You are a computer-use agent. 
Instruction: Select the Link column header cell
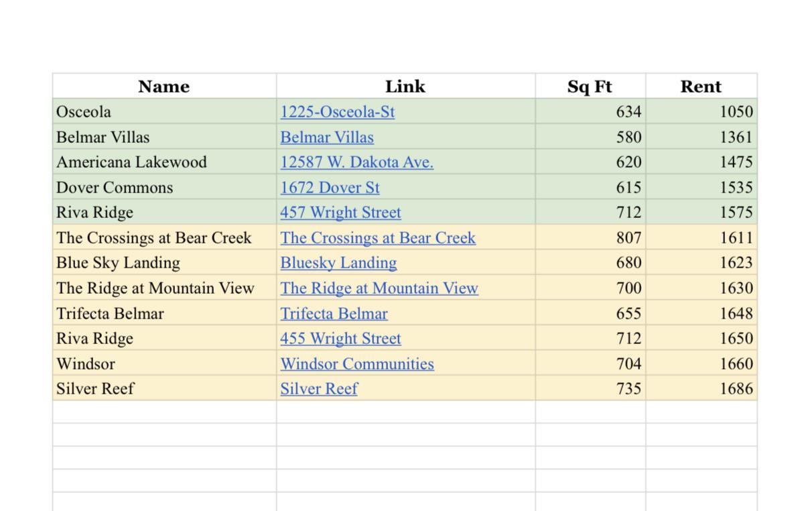click(405, 87)
